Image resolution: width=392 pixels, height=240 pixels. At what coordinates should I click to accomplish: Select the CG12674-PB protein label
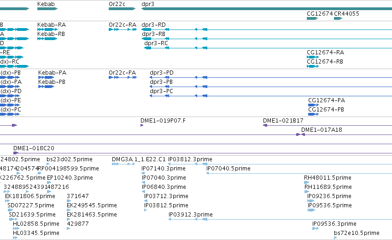tap(326, 110)
